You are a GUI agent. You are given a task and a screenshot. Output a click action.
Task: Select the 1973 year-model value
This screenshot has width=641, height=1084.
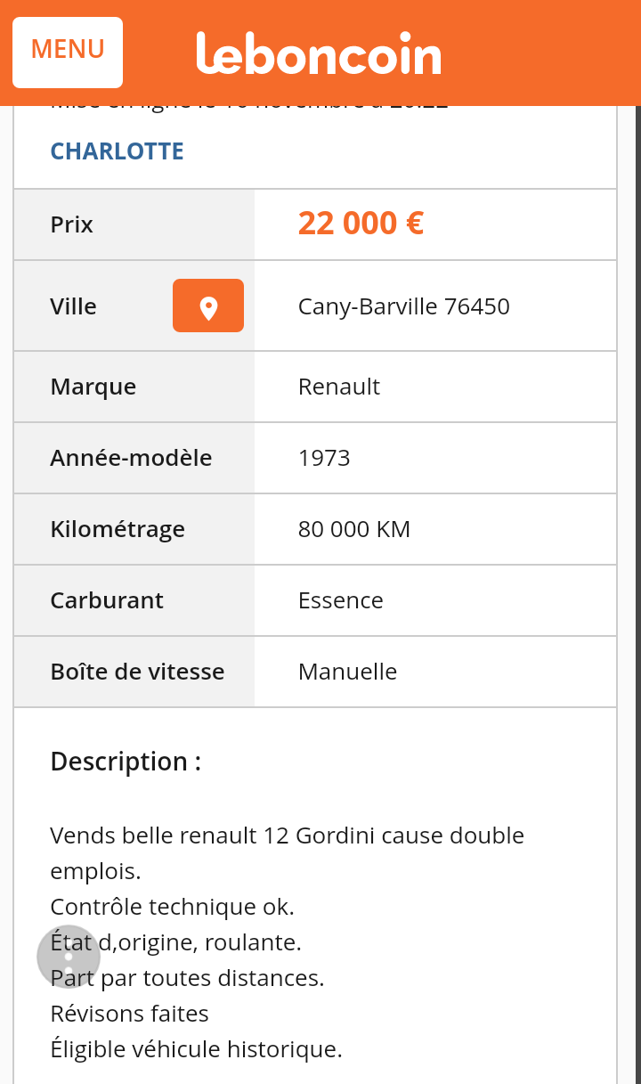point(324,458)
